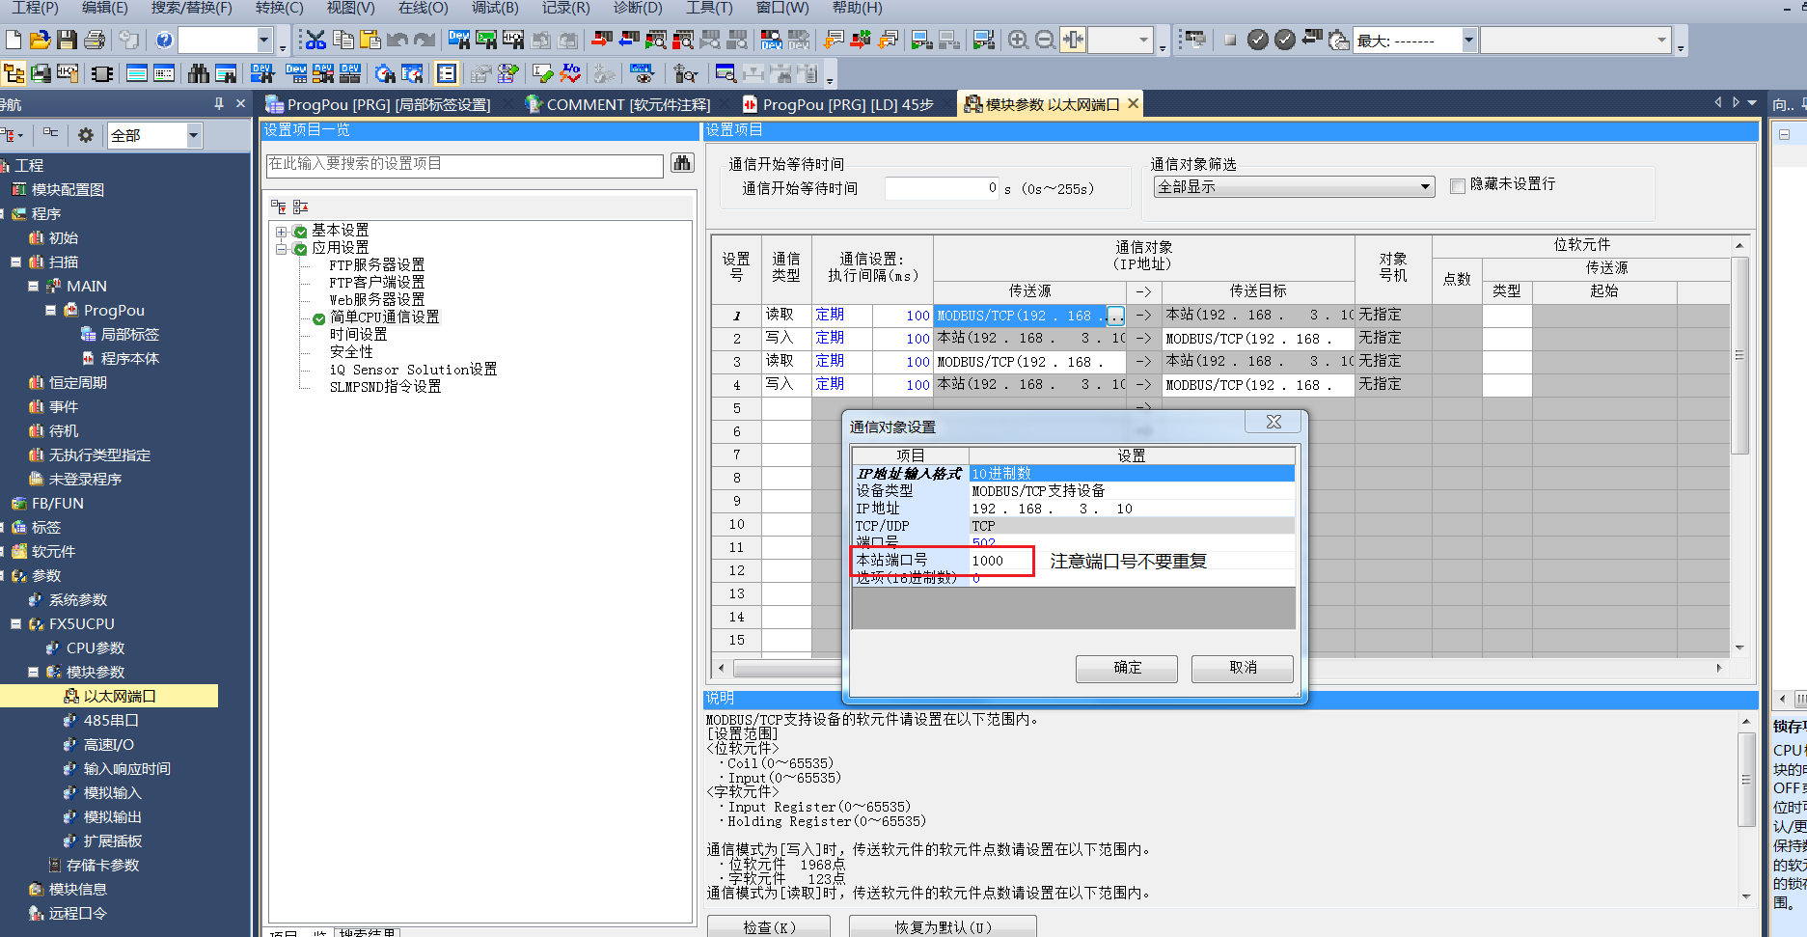Screen dimensions: 1807x937
Task: Toggle the 隐藏未设置行 checkbox
Action: click(x=1458, y=185)
